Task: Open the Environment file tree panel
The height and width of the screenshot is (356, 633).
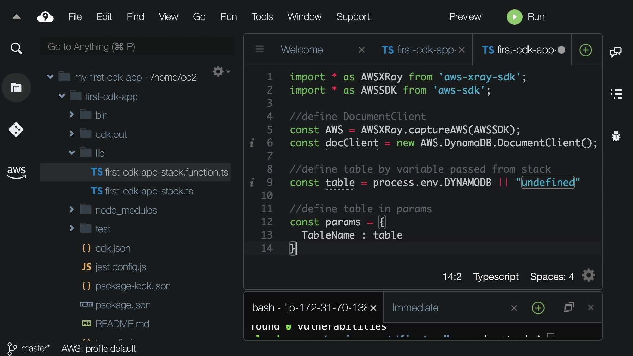Action: click(x=16, y=88)
